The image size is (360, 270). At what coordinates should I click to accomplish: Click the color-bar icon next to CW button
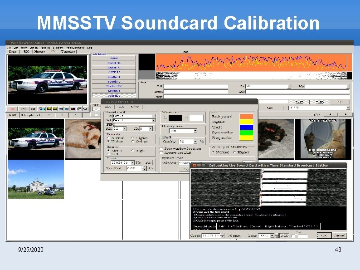(42, 109)
